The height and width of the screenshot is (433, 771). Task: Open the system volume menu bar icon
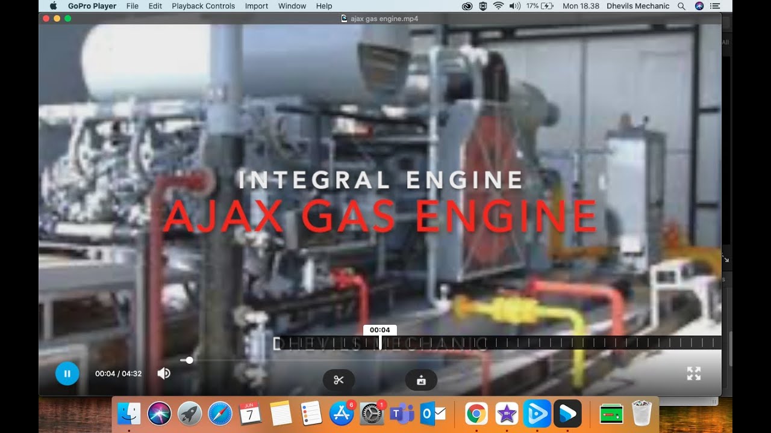(515, 6)
